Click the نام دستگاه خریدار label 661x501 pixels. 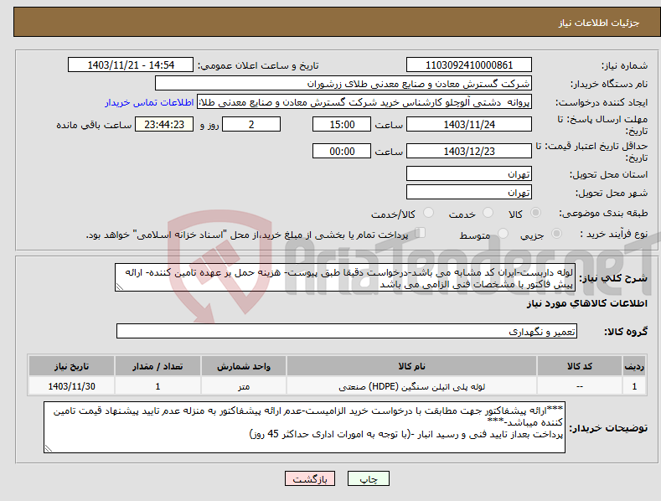609,85
